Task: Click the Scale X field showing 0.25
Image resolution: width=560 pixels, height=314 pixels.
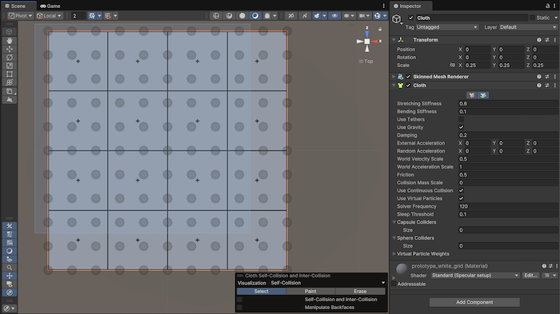Action: [477, 66]
